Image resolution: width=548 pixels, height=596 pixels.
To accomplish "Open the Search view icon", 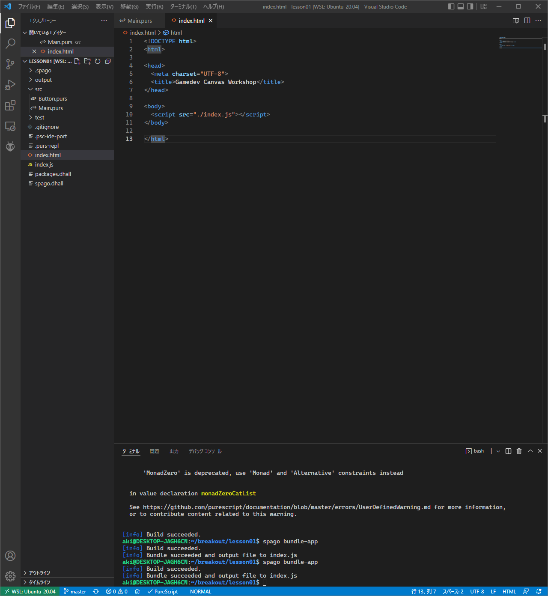I will [10, 44].
